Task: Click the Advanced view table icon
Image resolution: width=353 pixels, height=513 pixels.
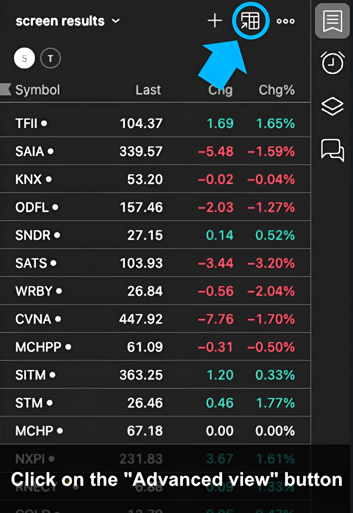Action: click(250, 21)
